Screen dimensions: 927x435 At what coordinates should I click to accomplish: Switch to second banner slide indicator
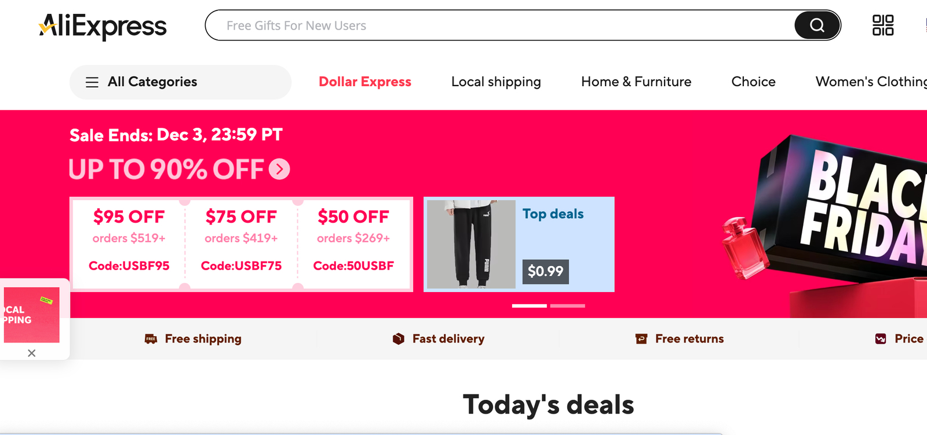click(568, 305)
